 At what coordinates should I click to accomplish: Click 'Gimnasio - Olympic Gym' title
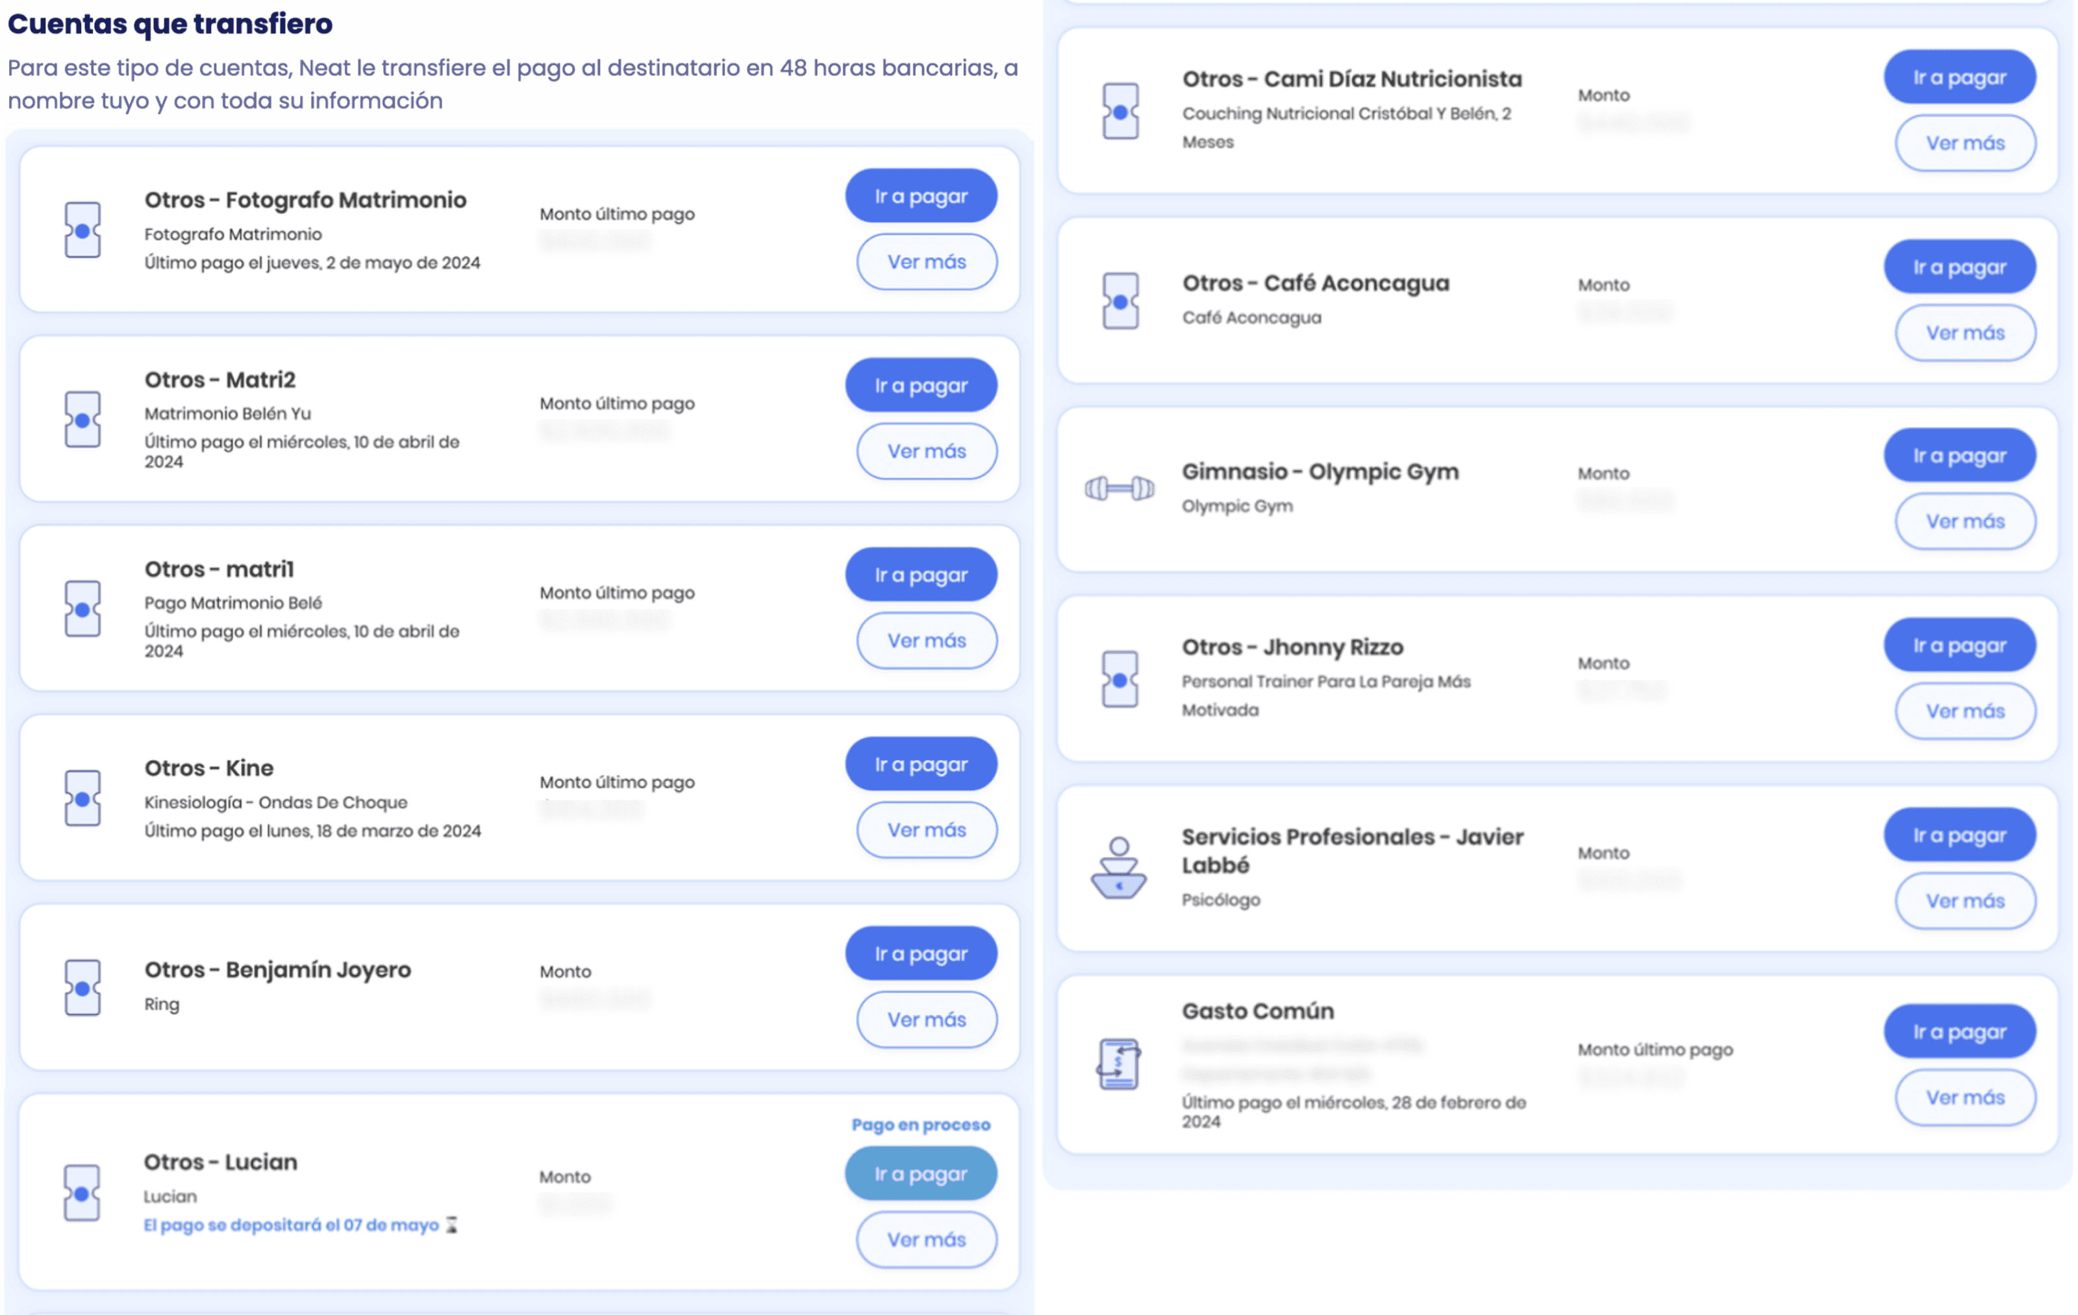pyautogui.click(x=1320, y=472)
